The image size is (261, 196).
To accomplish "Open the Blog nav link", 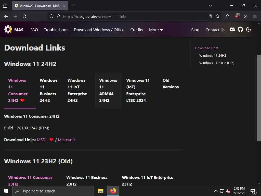I will pos(195,30).
